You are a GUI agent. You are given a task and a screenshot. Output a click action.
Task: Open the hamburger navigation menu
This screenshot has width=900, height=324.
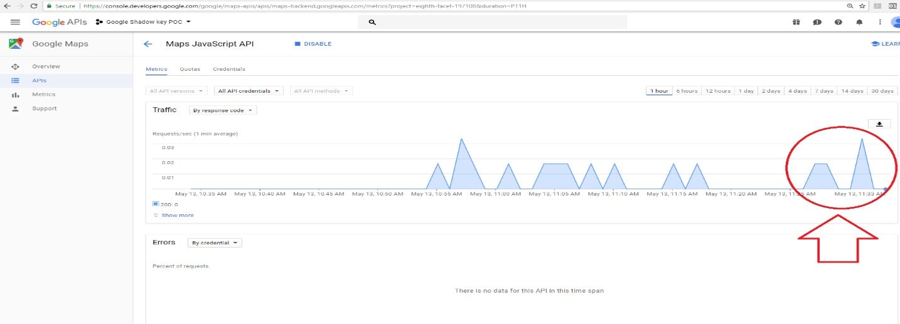[16, 22]
